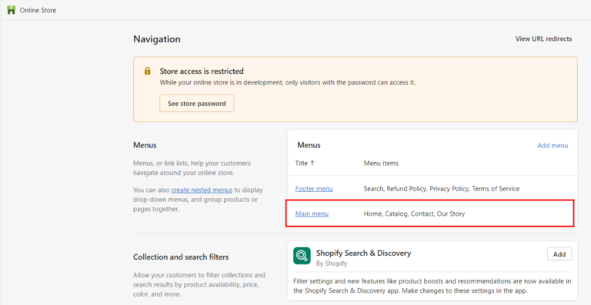Screen dimensions: 591x305
Task: Click the Shopify Search & Discovery title
Action: tap(363, 253)
